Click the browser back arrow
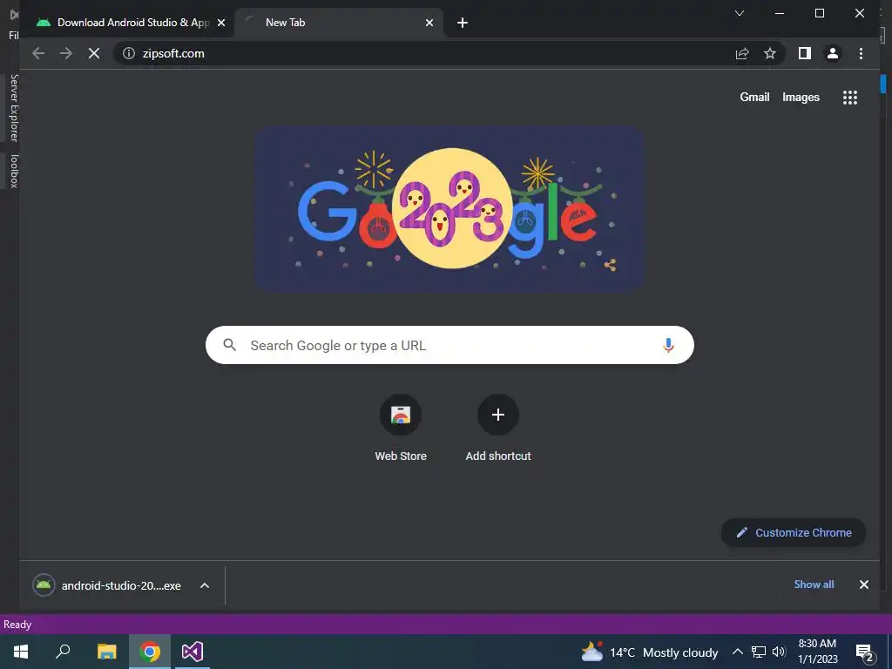Screen dimensions: 892x669 (38, 53)
